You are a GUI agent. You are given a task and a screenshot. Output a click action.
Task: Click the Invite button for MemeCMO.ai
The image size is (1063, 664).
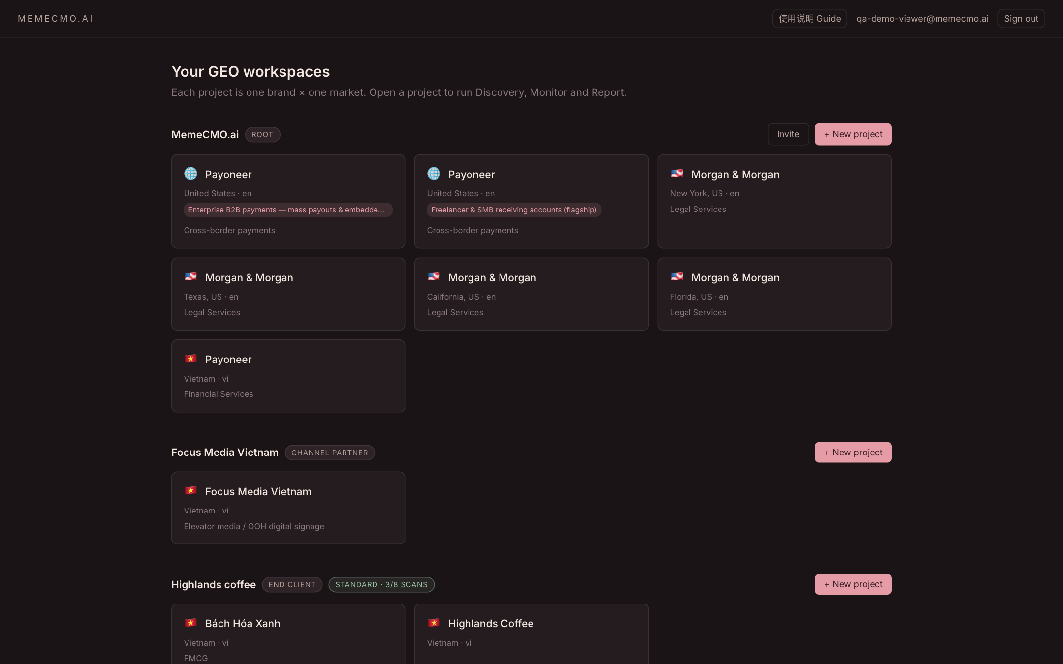(x=788, y=134)
